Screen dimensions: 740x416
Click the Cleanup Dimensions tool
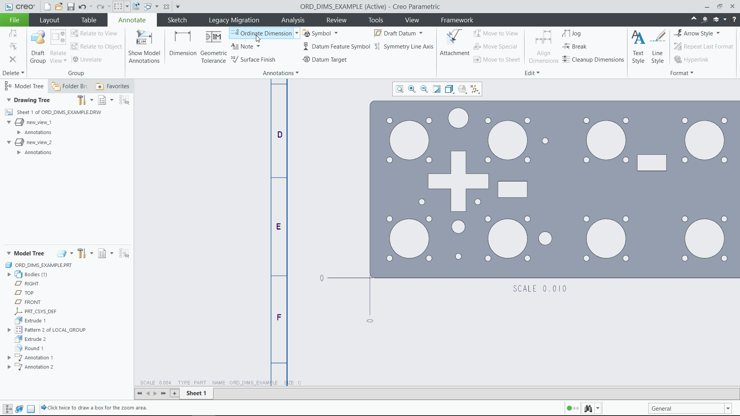(593, 59)
